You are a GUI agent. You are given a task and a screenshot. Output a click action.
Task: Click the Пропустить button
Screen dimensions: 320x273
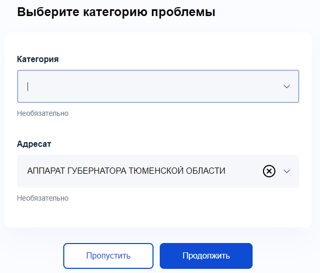[108, 256]
